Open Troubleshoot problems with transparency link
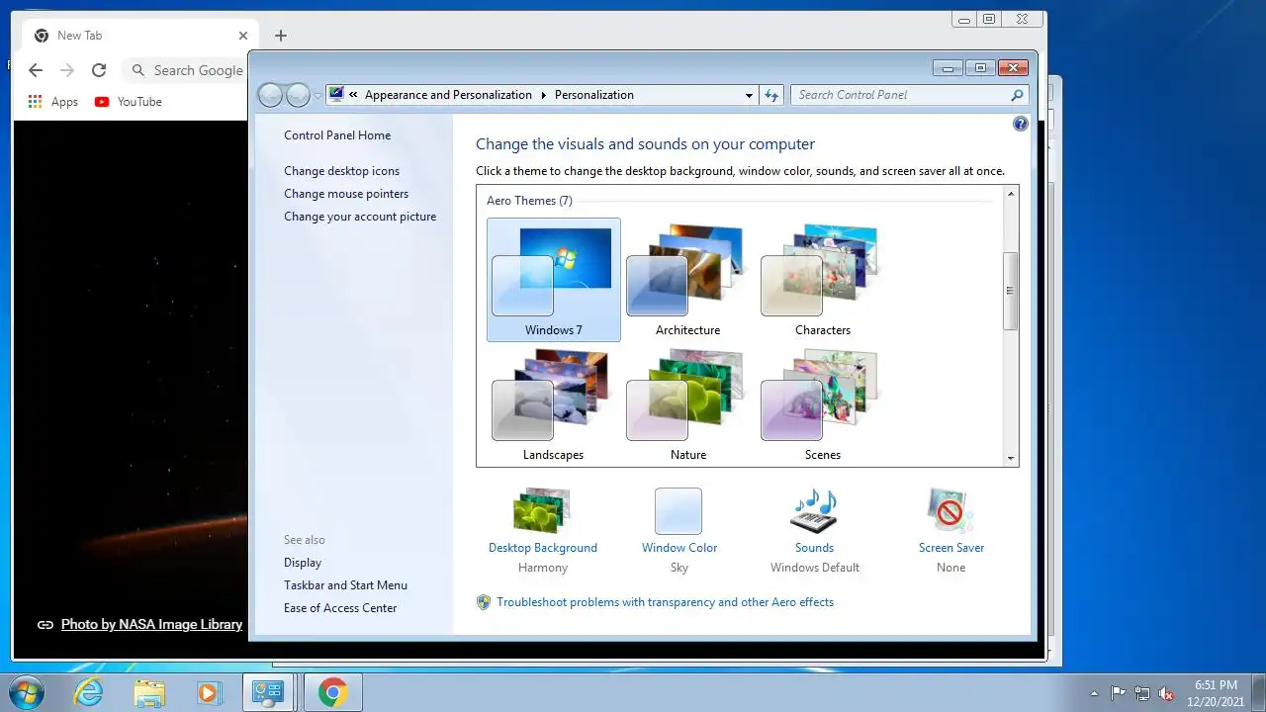The width and height of the screenshot is (1266, 712). [665, 602]
